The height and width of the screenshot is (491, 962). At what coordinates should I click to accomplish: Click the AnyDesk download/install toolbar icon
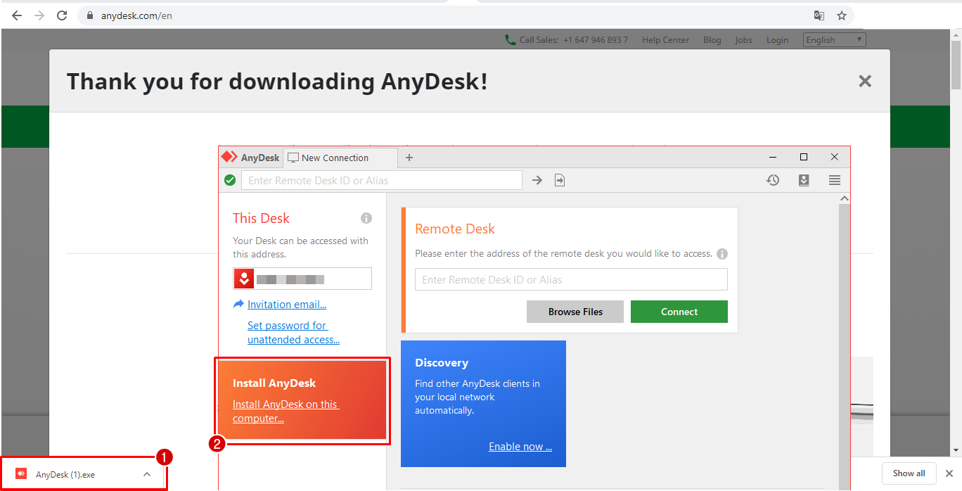(x=804, y=181)
